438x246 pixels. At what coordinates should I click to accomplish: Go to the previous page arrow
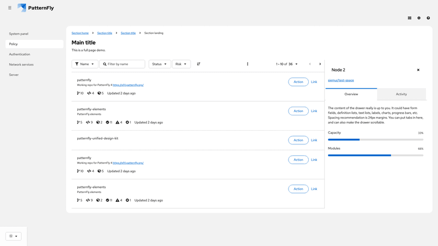310,64
